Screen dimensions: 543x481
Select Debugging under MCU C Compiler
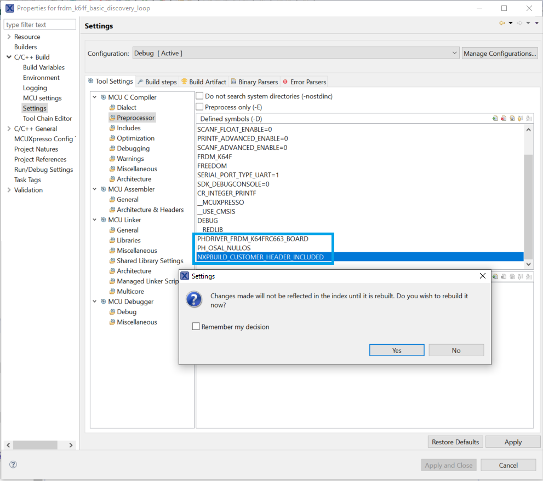point(133,148)
